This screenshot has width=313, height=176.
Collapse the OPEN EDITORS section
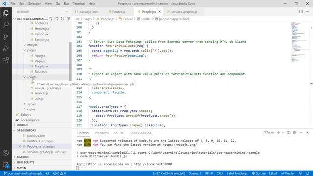[26, 130]
